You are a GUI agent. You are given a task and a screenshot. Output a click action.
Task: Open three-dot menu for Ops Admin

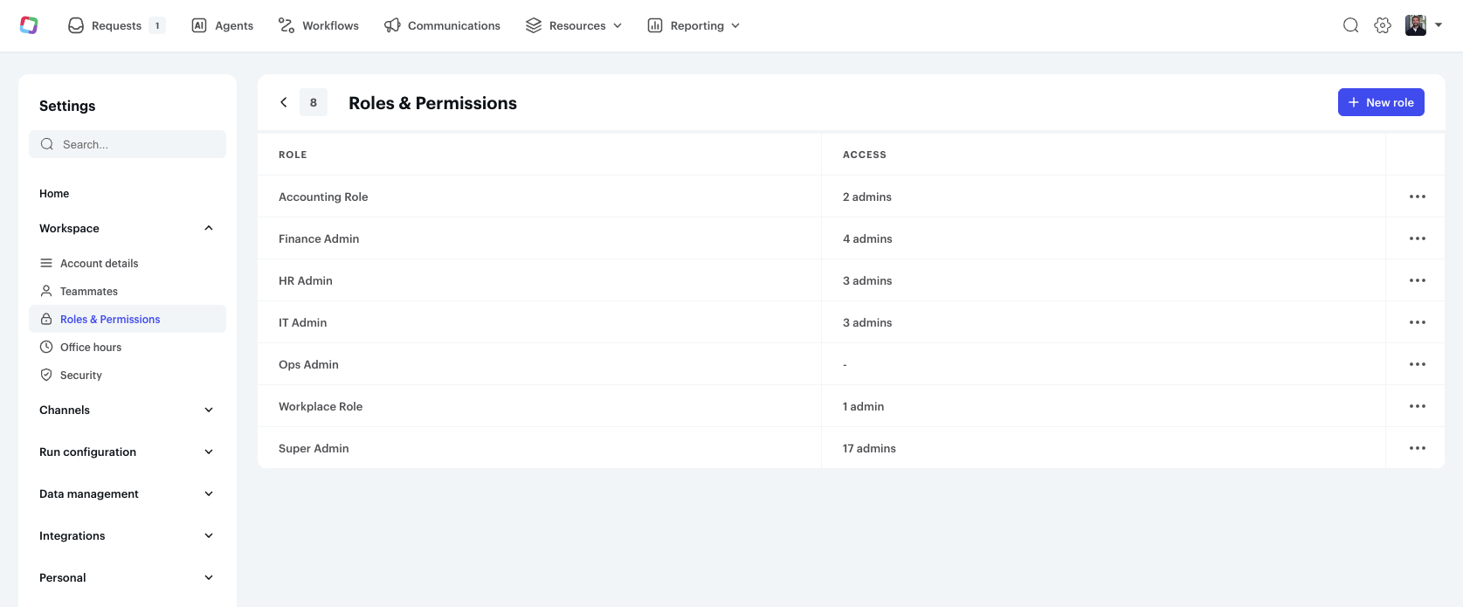pos(1417,364)
